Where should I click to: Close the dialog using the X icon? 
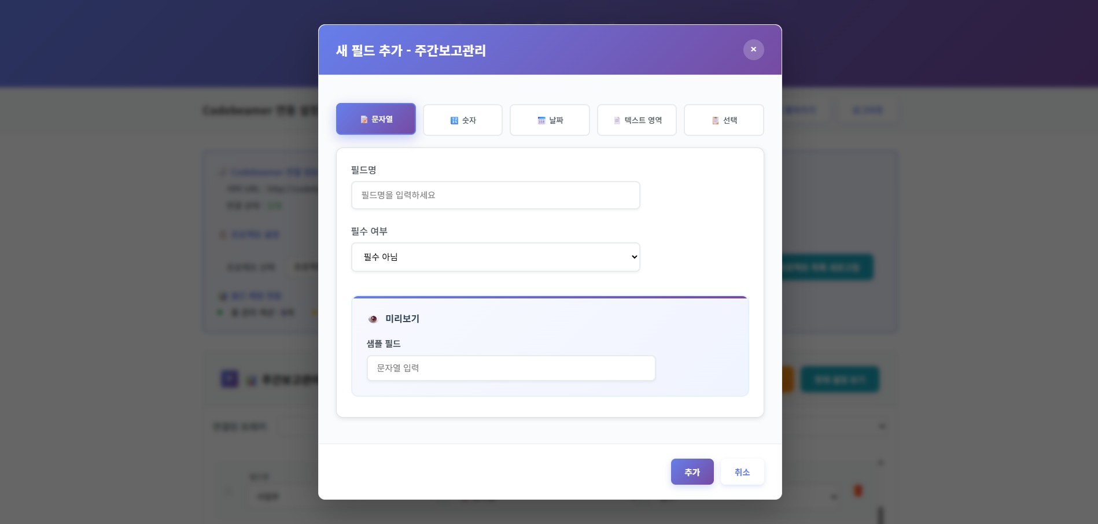click(753, 49)
